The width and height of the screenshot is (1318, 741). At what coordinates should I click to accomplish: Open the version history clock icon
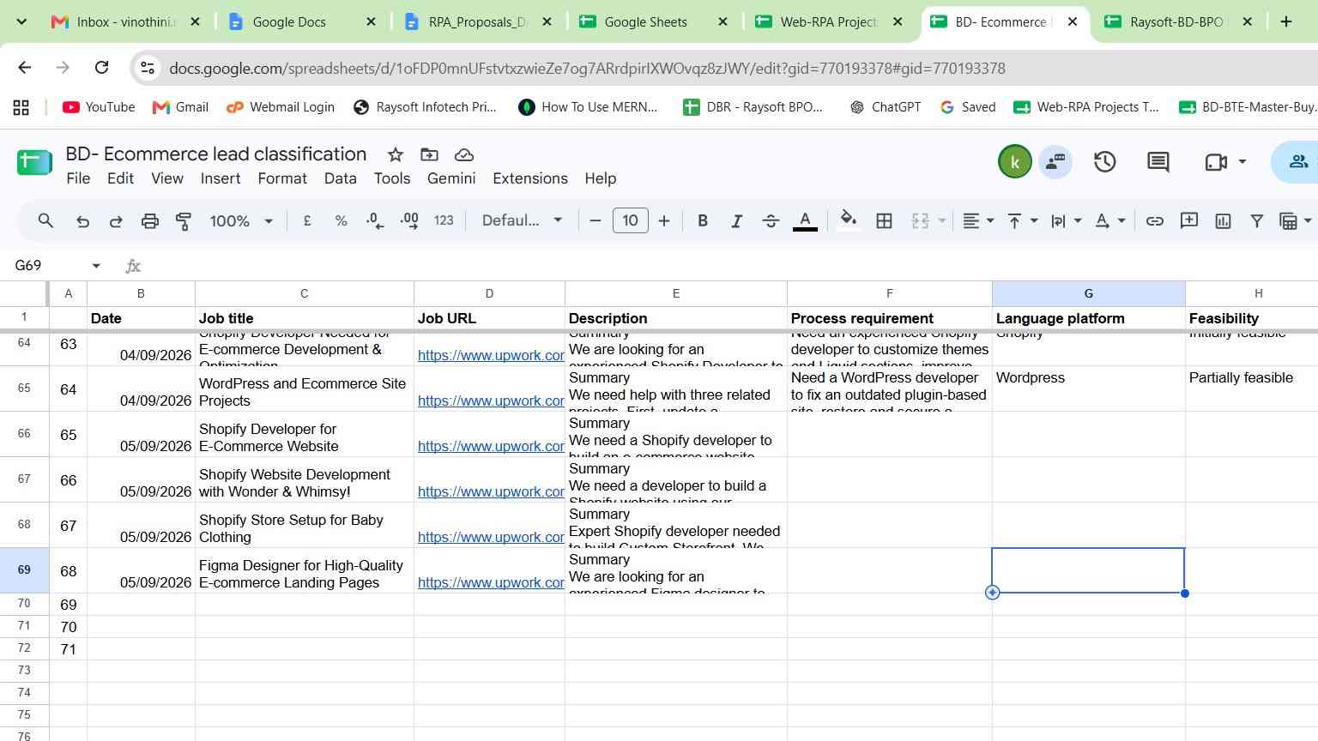(1104, 161)
